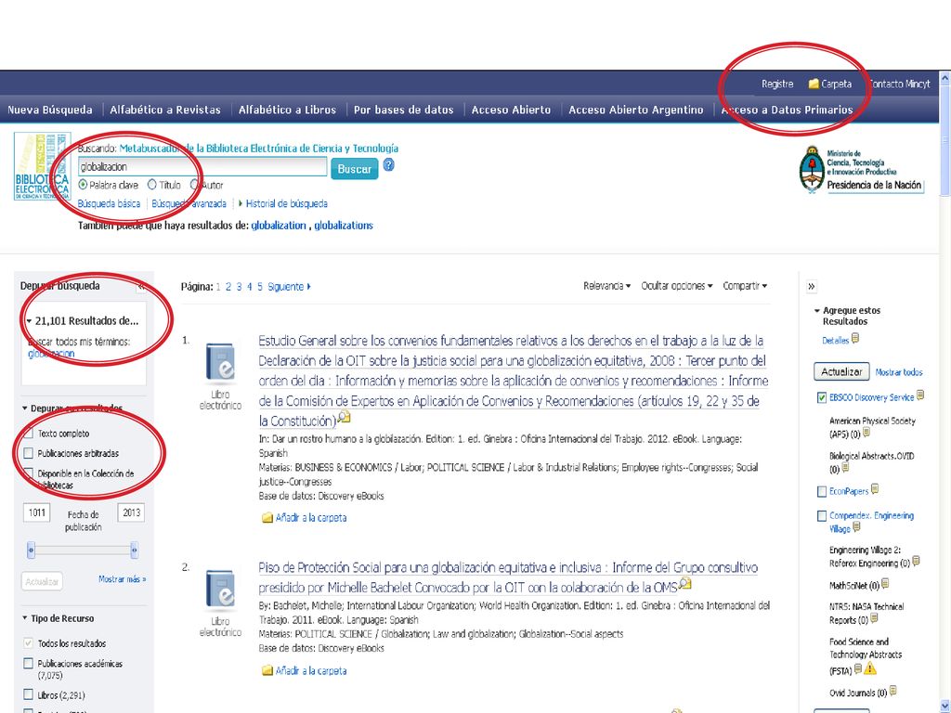Select the Autor radio button
This screenshot has height=713, width=951.
tap(194, 185)
